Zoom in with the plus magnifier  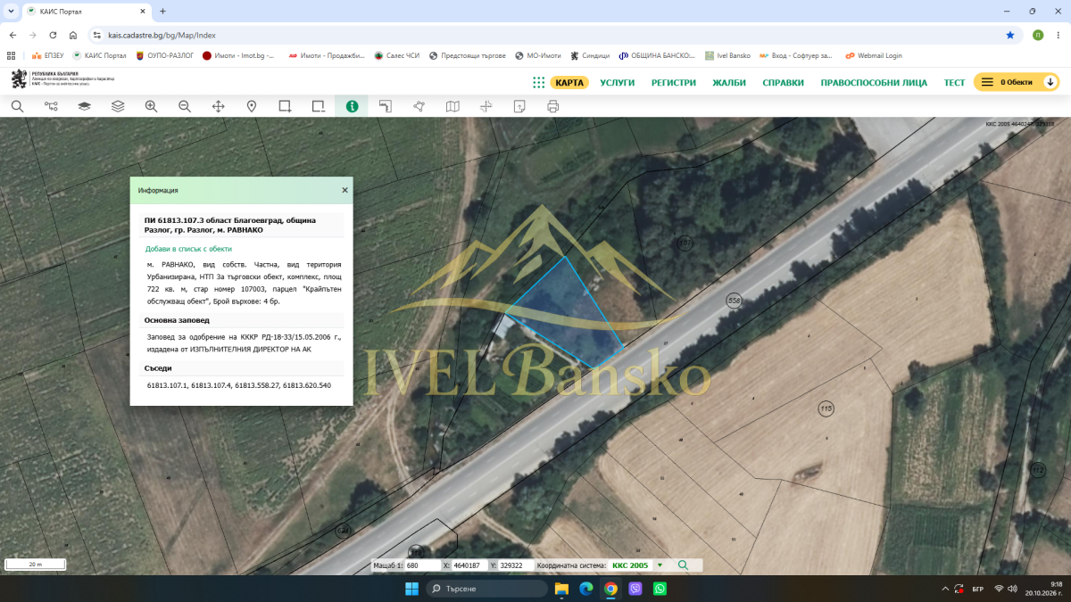(151, 106)
